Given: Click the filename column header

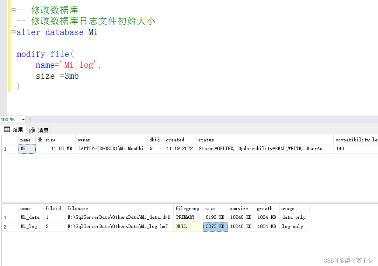Looking at the screenshot, I should coord(119,209).
